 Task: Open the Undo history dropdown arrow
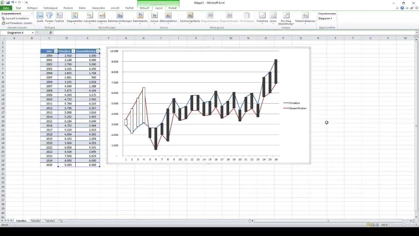click(16, 3)
